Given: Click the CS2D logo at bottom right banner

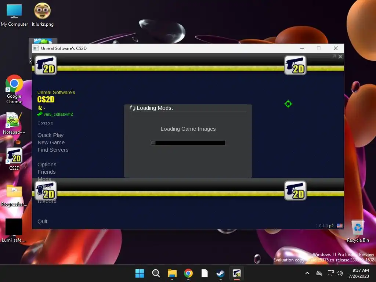Looking at the screenshot, I should coord(295,191).
